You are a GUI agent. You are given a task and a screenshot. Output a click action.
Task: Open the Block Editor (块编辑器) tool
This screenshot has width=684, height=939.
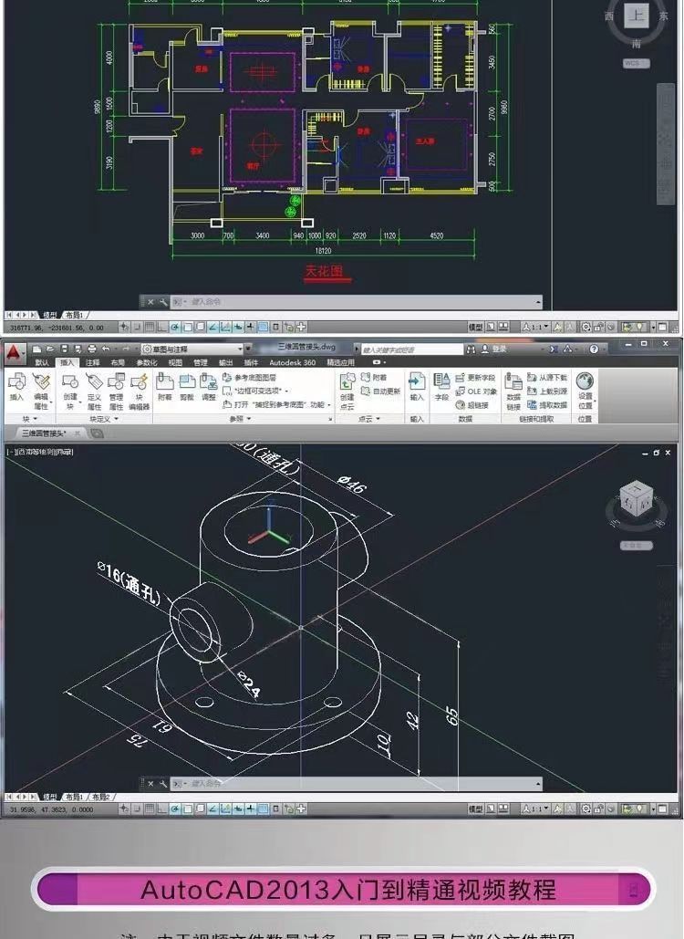139,388
